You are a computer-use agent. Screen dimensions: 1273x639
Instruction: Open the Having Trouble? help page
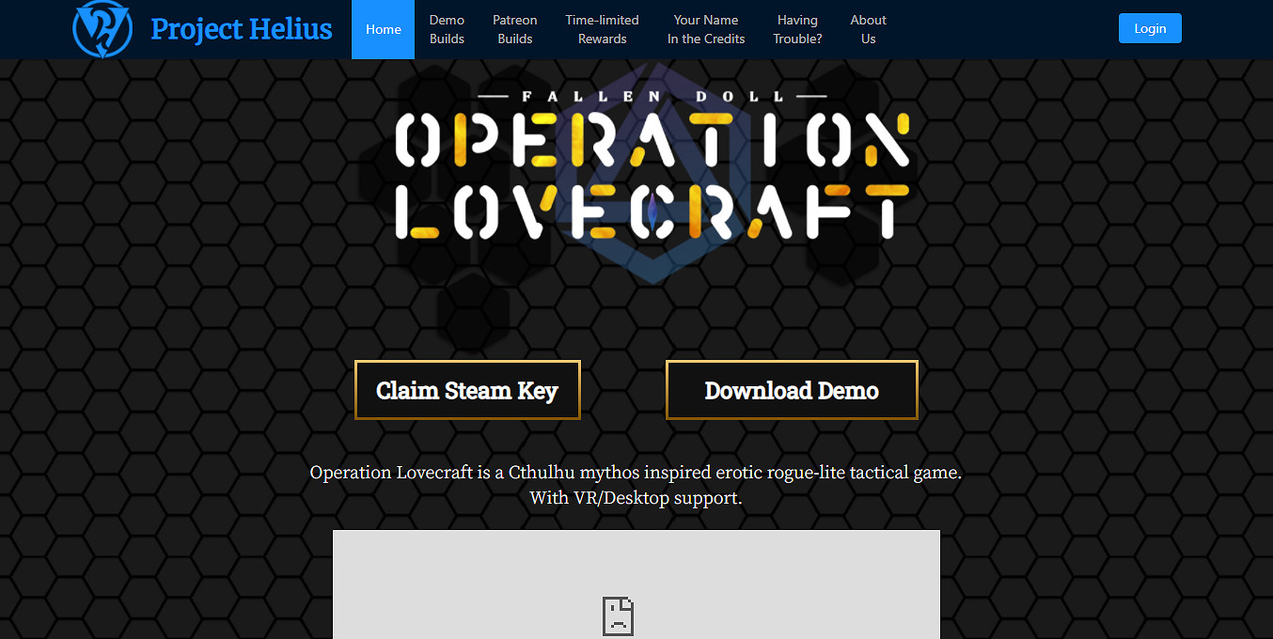pyautogui.click(x=797, y=29)
